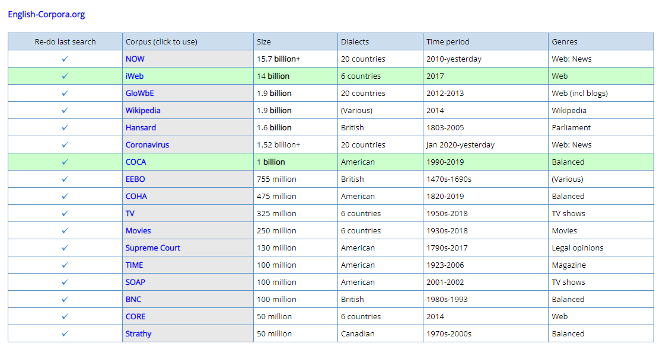The height and width of the screenshot is (350, 666).
Task: Click the checkmark in the Wikipedia row
Action: click(65, 110)
